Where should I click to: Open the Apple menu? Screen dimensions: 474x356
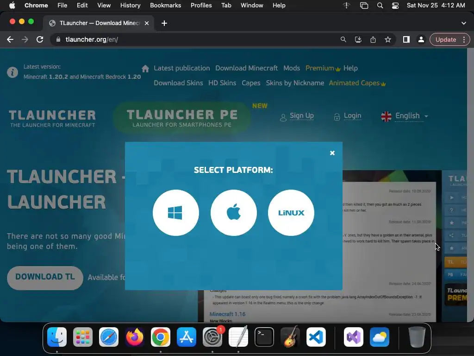(x=12, y=5)
